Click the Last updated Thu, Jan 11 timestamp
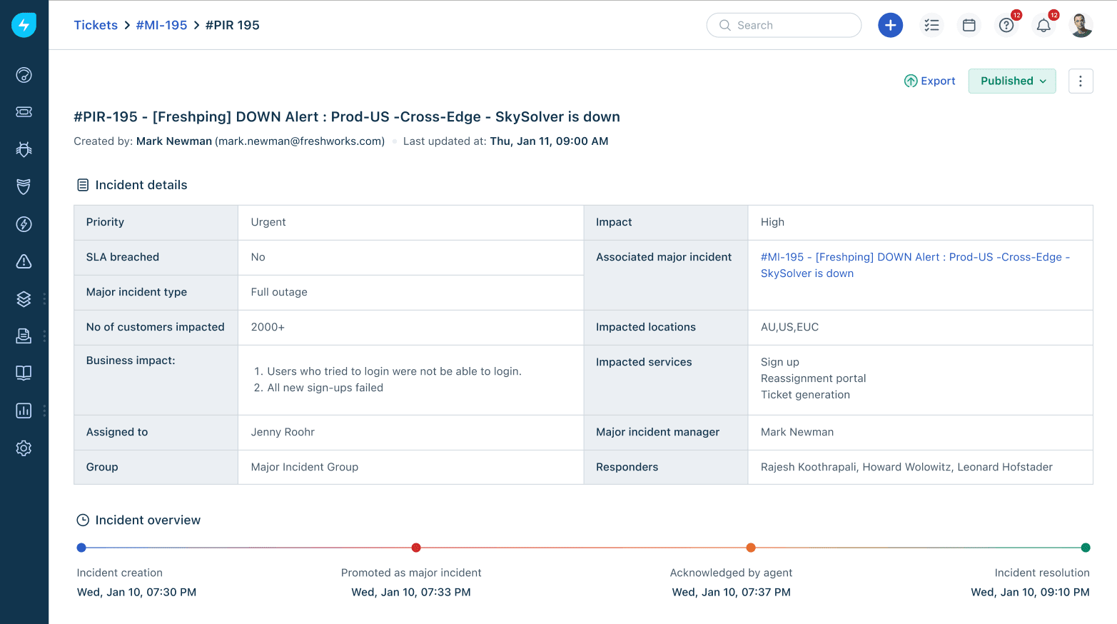The image size is (1117, 624). (549, 141)
